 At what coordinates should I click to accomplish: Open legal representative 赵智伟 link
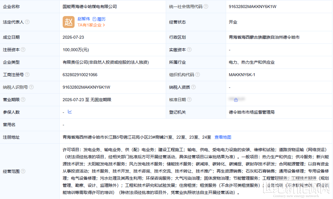[84, 19]
